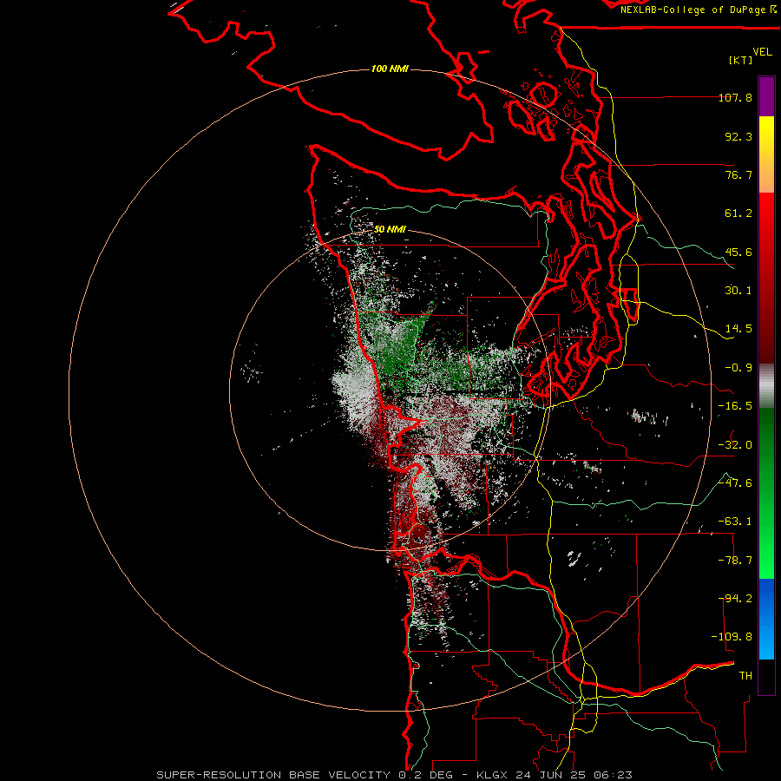781x781 pixels.
Task: Click the -0.9 velocity scale value
Action: [x=738, y=368]
